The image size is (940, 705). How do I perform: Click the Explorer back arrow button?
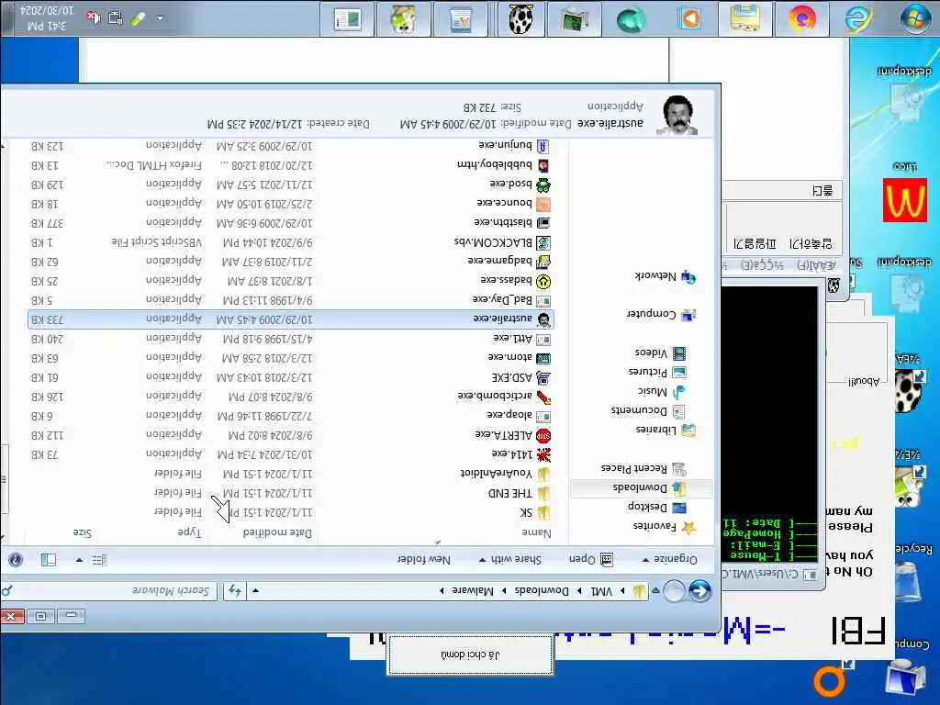(x=699, y=591)
